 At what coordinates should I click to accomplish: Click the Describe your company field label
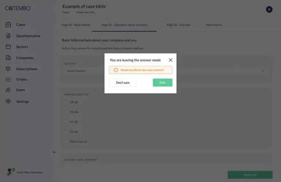point(80,160)
